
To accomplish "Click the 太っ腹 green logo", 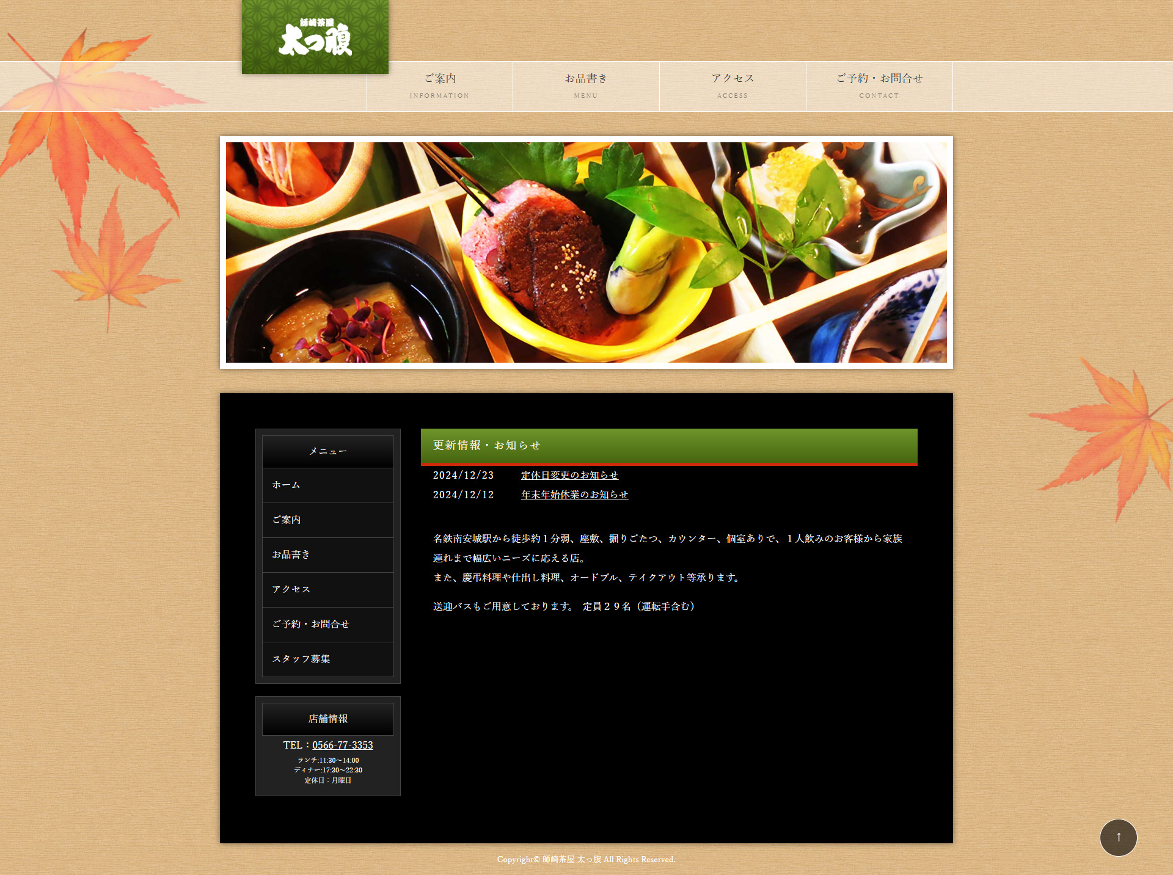I will point(315,37).
